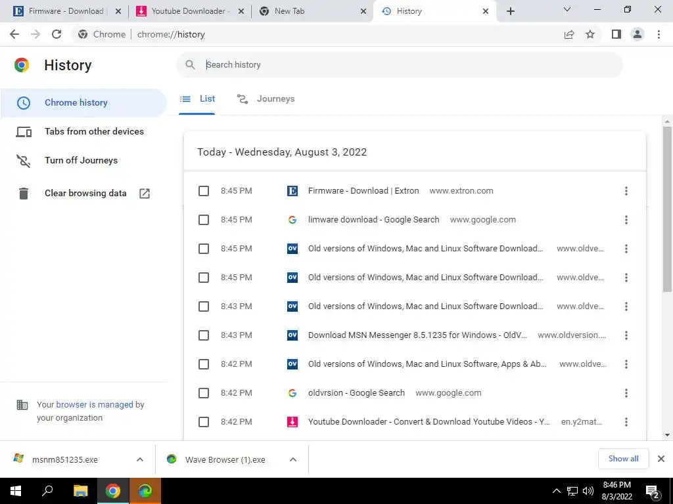
Task: Click the y2mate favicon beside Youtube Downloader entry
Action: [292, 422]
